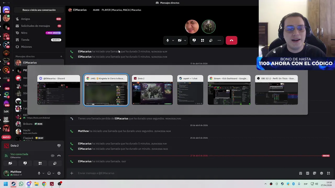Open the ElMacarius direct message
This screenshot has width=335, height=188.
(x=39, y=63)
